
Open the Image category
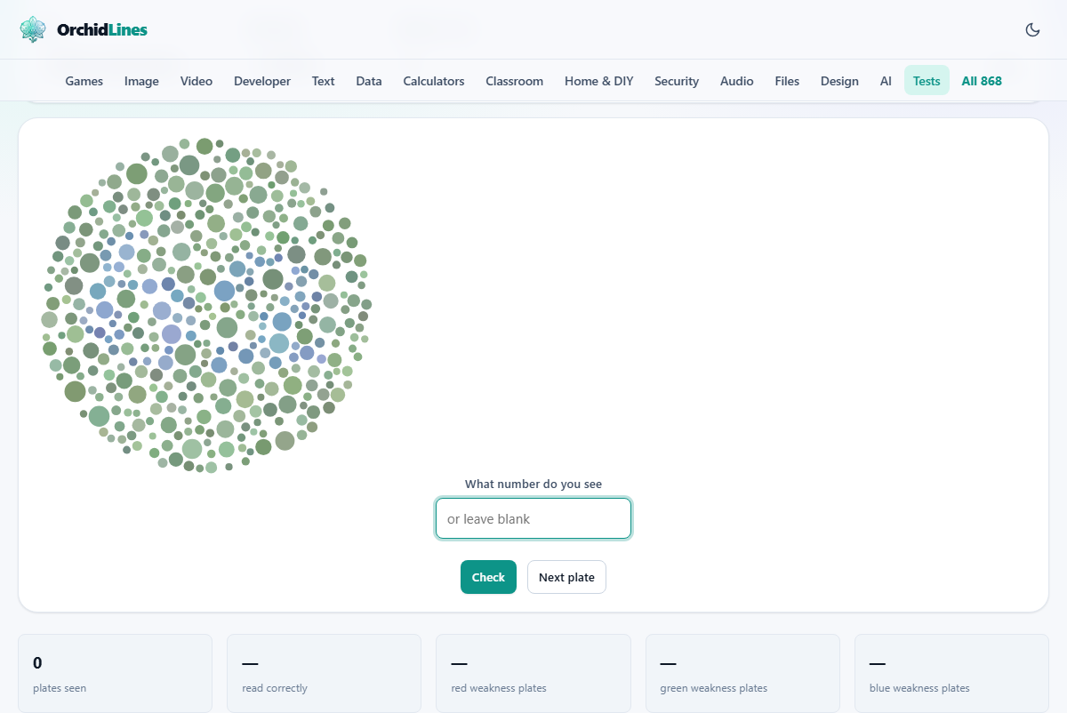coord(141,81)
